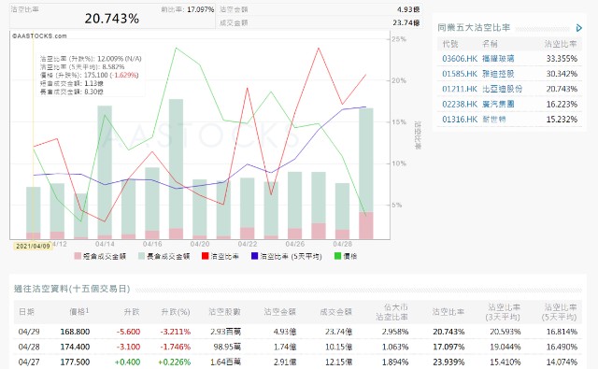Click ratio 23.939% in the 04/27 row
Screen dimensions: 598x369
point(448,362)
